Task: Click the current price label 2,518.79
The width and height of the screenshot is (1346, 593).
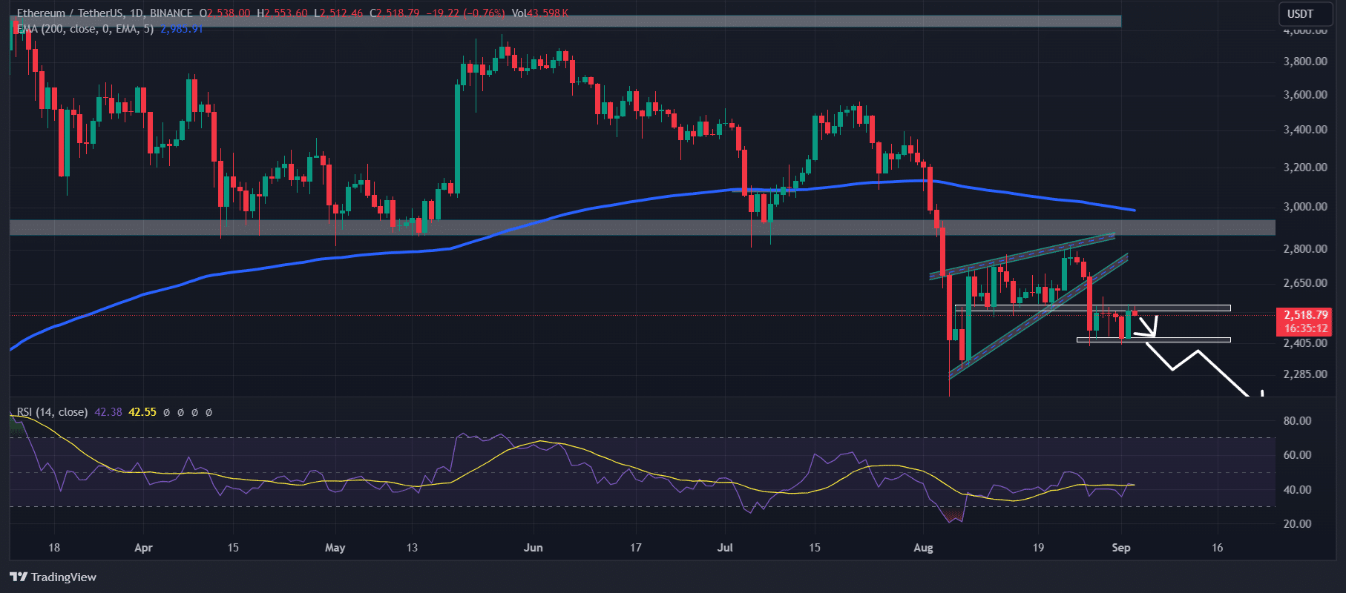Action: pos(1305,315)
